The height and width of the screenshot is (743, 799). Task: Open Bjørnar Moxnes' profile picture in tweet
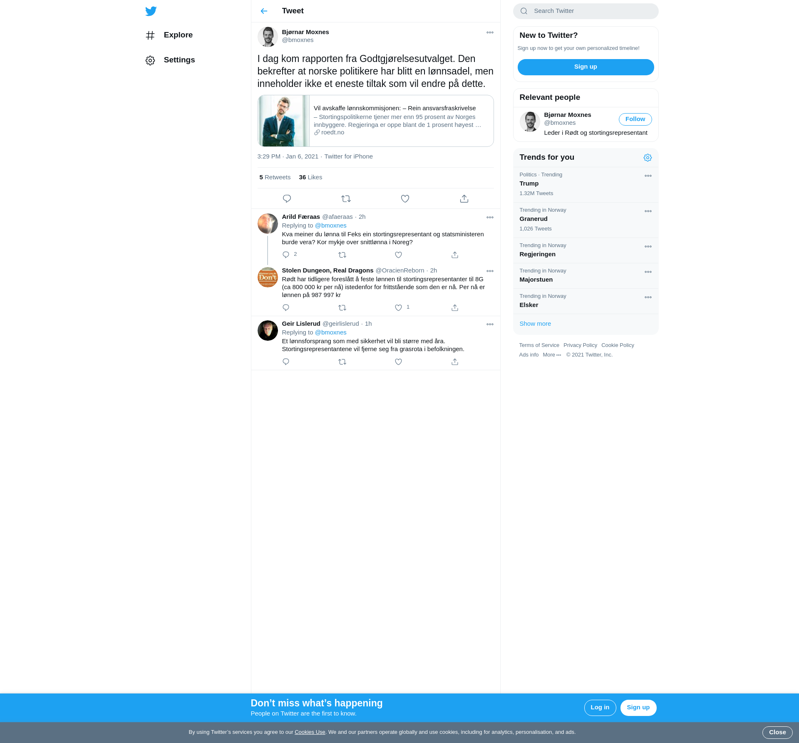click(x=268, y=37)
